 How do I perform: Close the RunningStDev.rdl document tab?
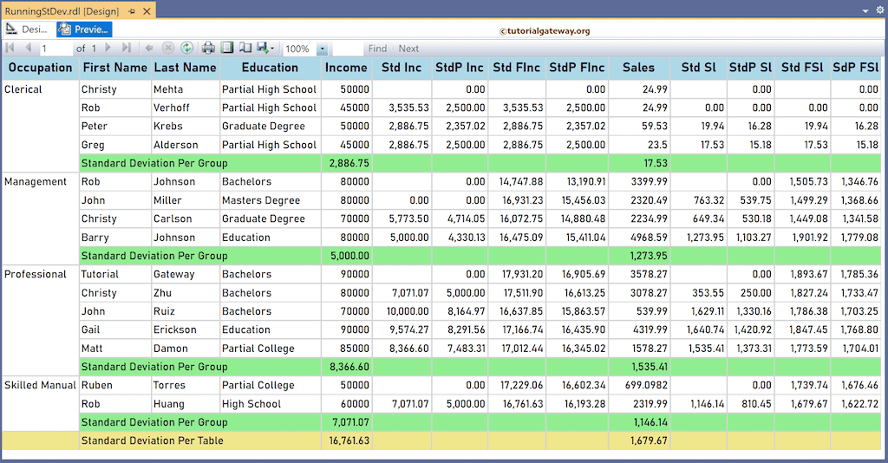coord(146,10)
